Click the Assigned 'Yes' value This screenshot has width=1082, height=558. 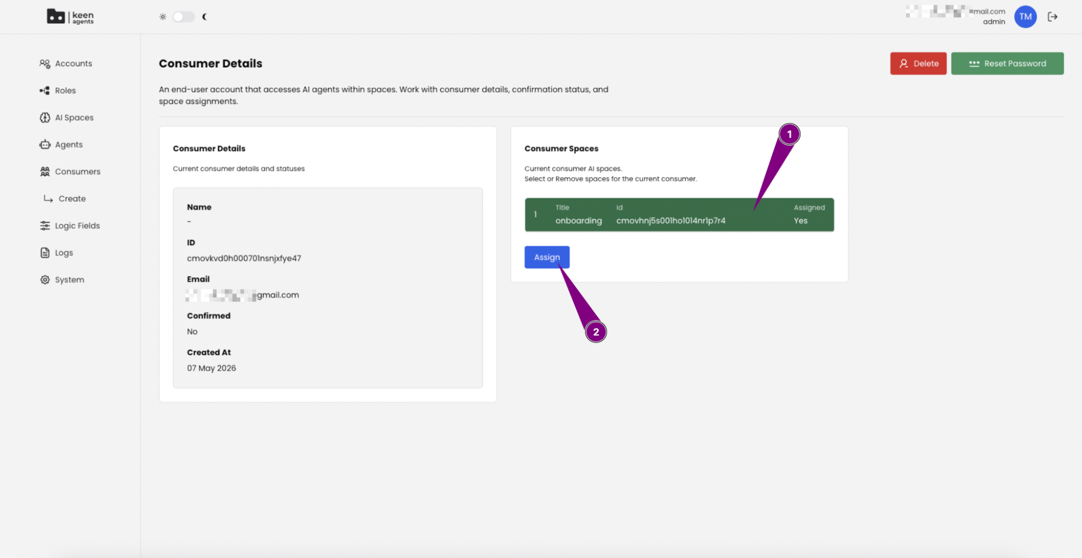coord(801,220)
